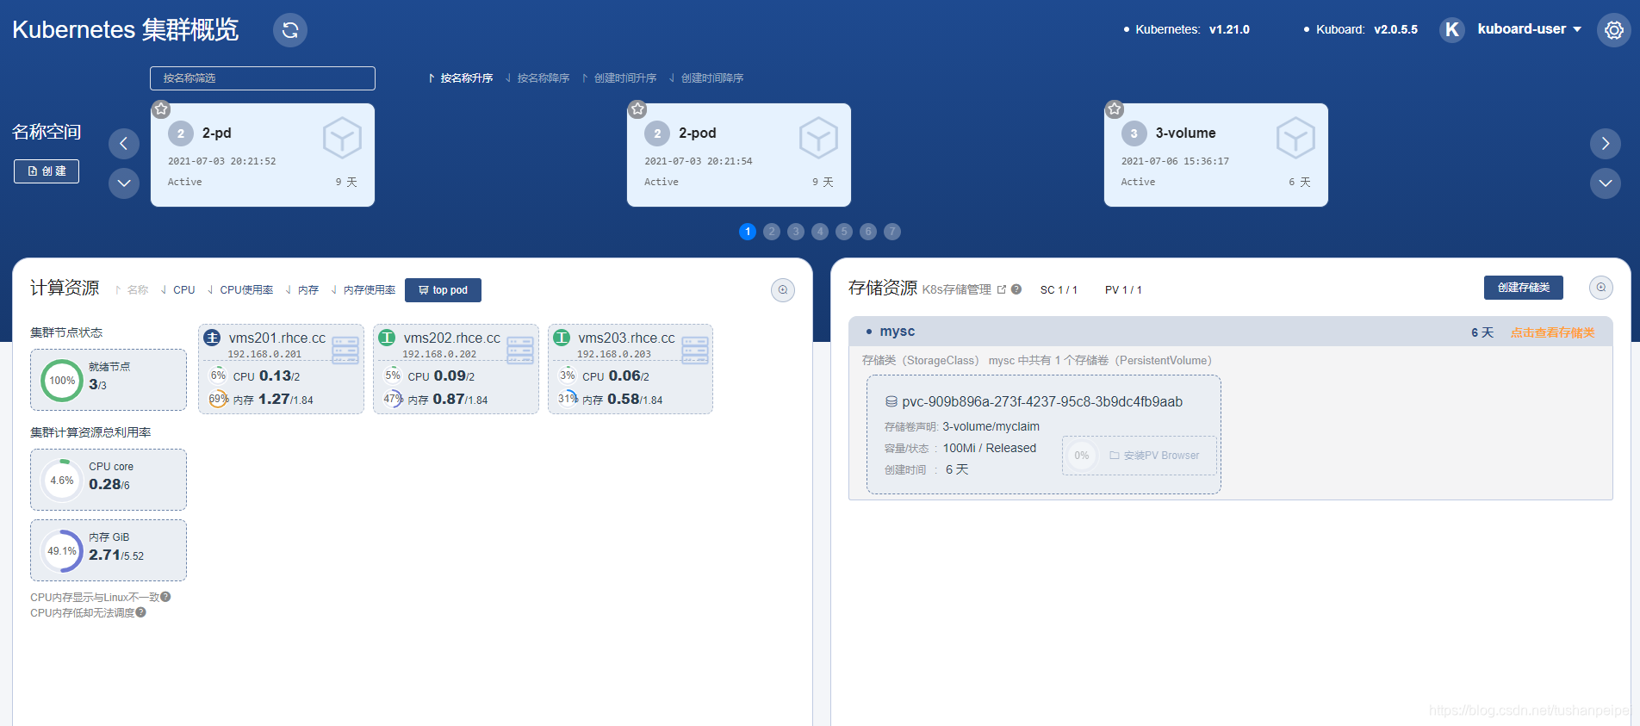Open the 3-volume namespace card
Viewport: 1640px width, 726px height.
pyautogui.click(x=1216, y=155)
